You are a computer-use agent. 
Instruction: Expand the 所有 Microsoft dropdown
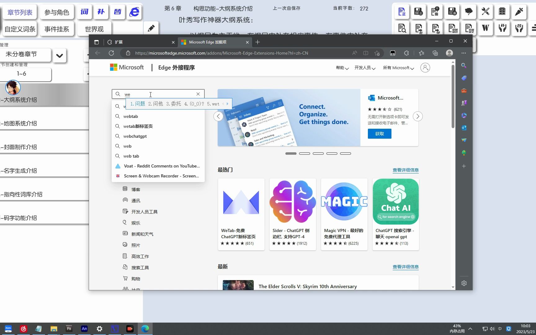point(398,68)
